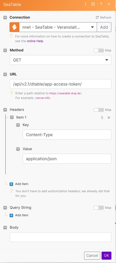Screen dimensions: 116x263
Task: Click into the Body text field
Action: [61, 237]
